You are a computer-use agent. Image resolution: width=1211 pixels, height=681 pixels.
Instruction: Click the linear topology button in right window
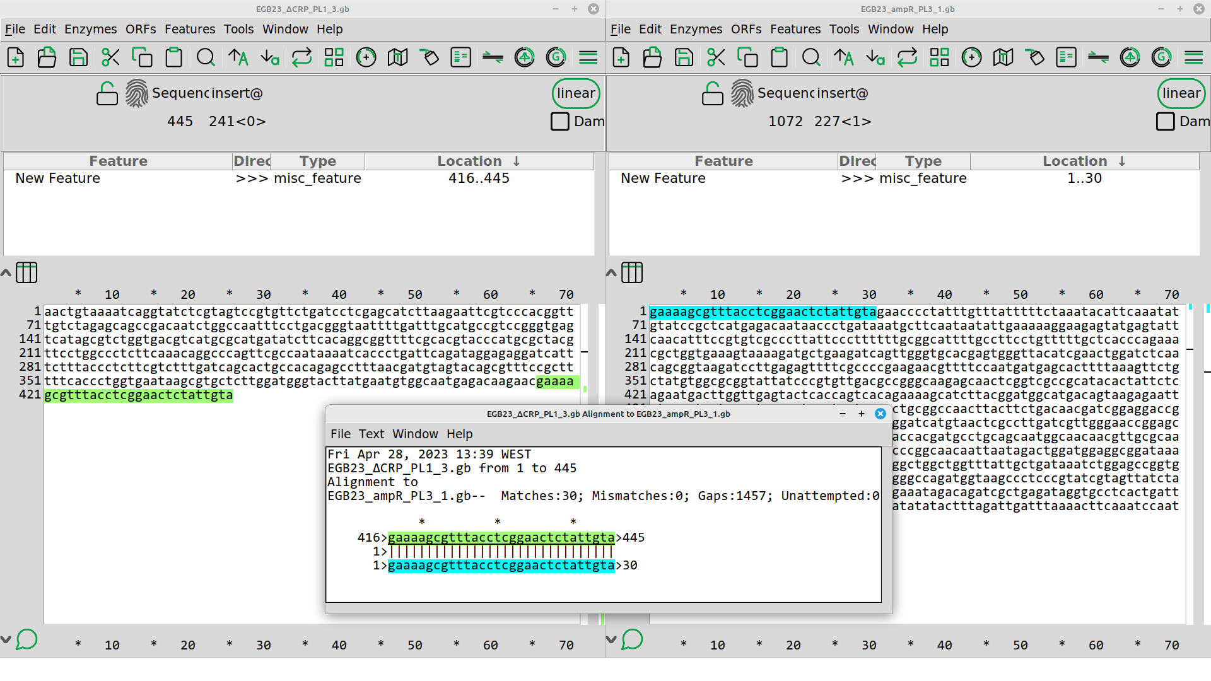point(1181,93)
